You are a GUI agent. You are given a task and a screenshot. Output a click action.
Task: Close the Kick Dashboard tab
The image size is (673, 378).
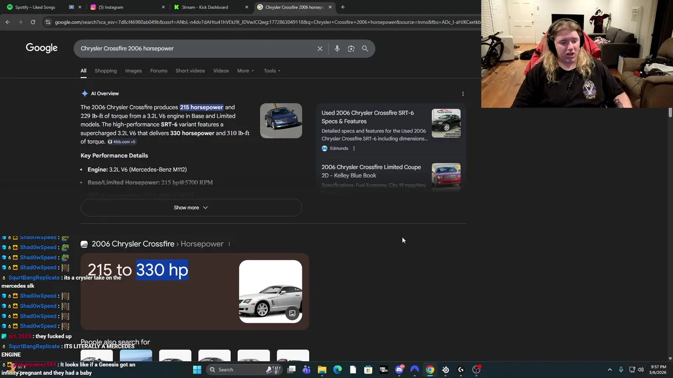pos(247,7)
